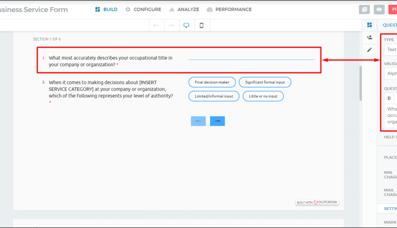Select the pencil edit icon in side panel

pos(369,50)
